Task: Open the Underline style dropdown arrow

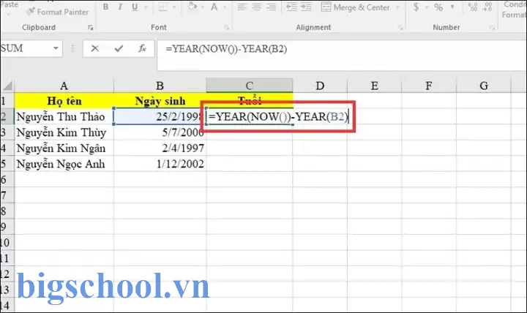Action: (146, 7)
